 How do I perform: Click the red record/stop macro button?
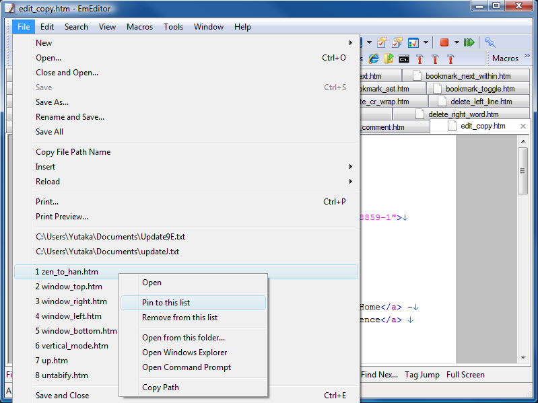(x=444, y=42)
